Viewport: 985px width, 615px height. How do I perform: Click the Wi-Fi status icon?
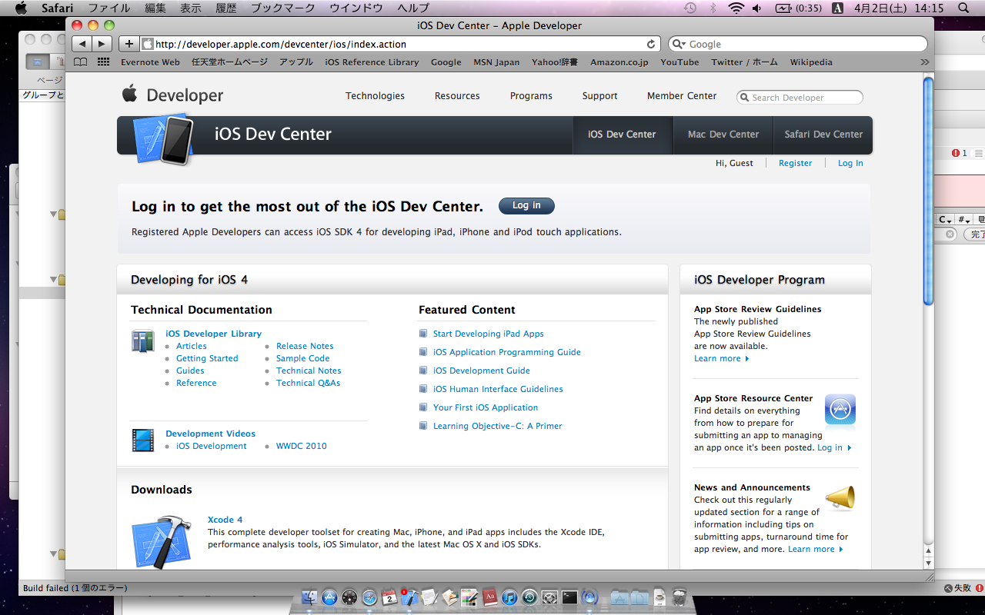(736, 8)
